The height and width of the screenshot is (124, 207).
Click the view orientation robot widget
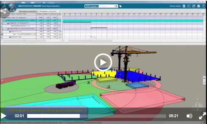click(x=198, y=104)
